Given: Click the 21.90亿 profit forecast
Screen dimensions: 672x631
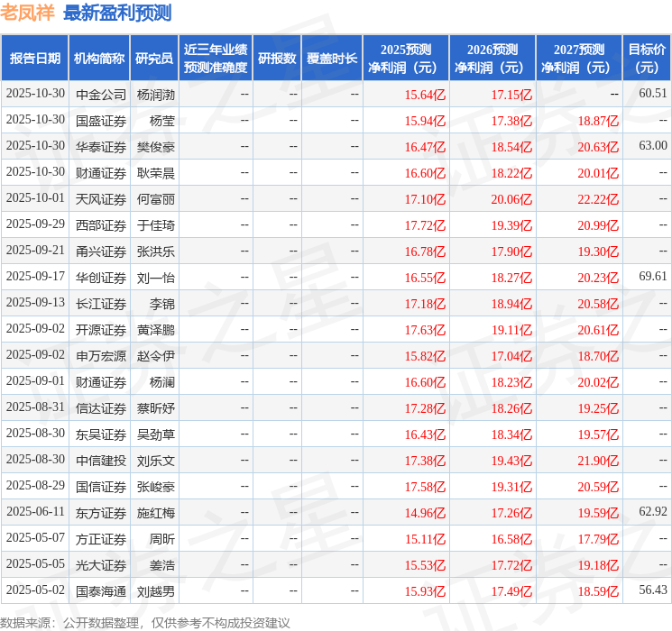Looking at the screenshot, I should tap(598, 461).
